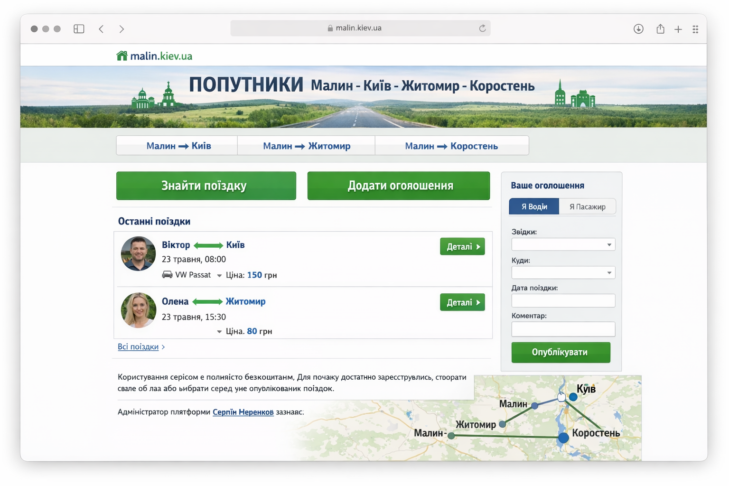This screenshot has width=729, height=486.
Task: Click the browser forward arrow
Action: tap(121, 29)
